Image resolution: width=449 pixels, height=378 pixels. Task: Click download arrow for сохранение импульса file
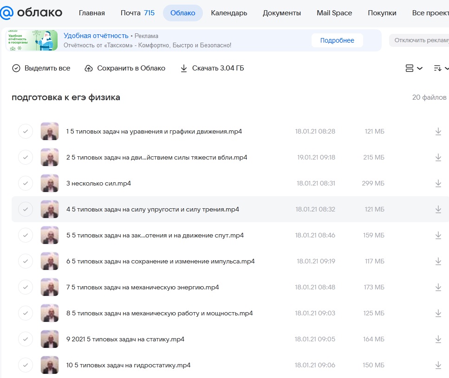coord(438,261)
